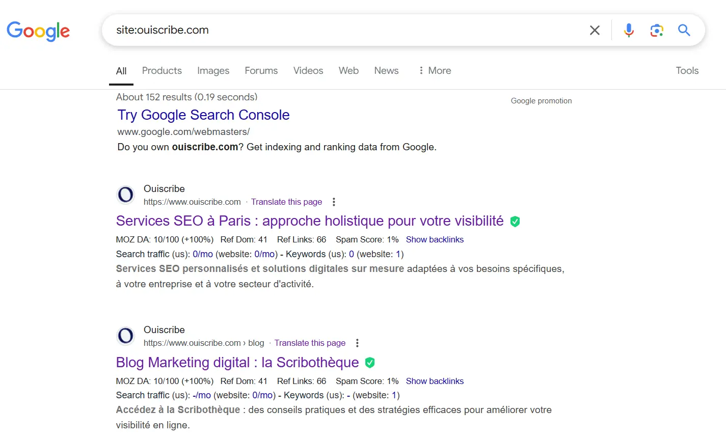
Task: Switch to the Images tab
Action: click(213, 71)
